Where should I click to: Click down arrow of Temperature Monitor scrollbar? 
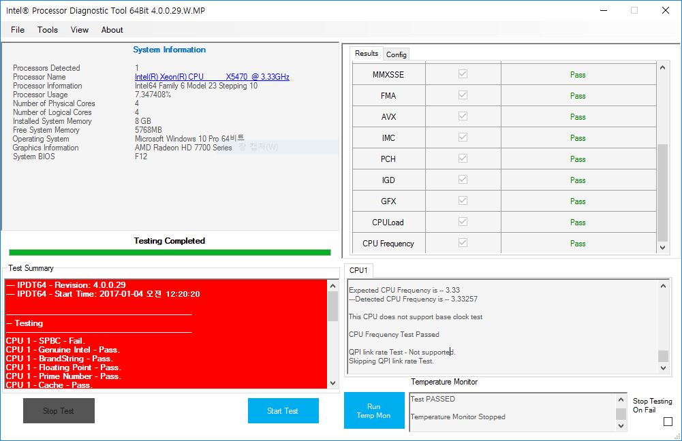coord(621,426)
